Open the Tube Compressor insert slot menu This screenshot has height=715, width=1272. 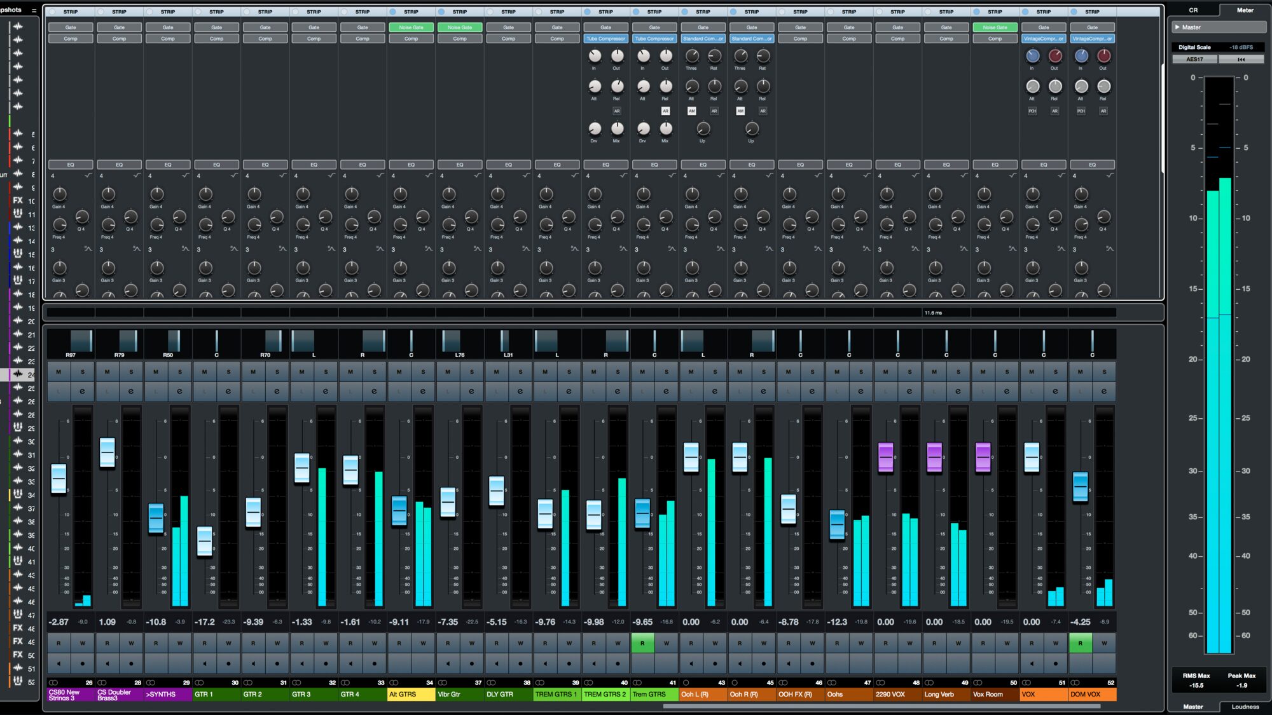point(605,38)
